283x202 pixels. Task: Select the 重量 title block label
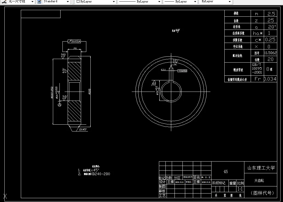coord(233,183)
